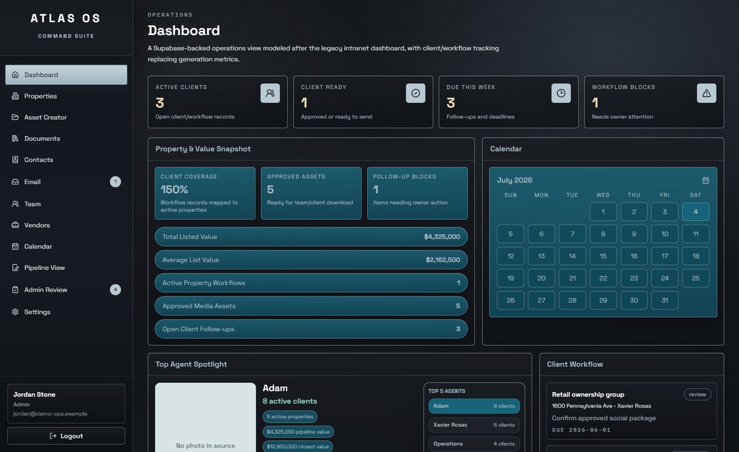Image resolution: width=739 pixels, height=452 pixels.
Task: Click the '$4,325,000 pipeline value' pill
Action: point(298,432)
